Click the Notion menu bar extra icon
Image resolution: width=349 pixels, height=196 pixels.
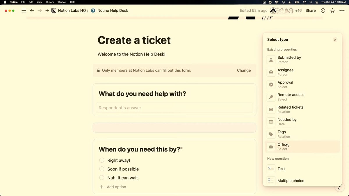[x=264, y=2]
